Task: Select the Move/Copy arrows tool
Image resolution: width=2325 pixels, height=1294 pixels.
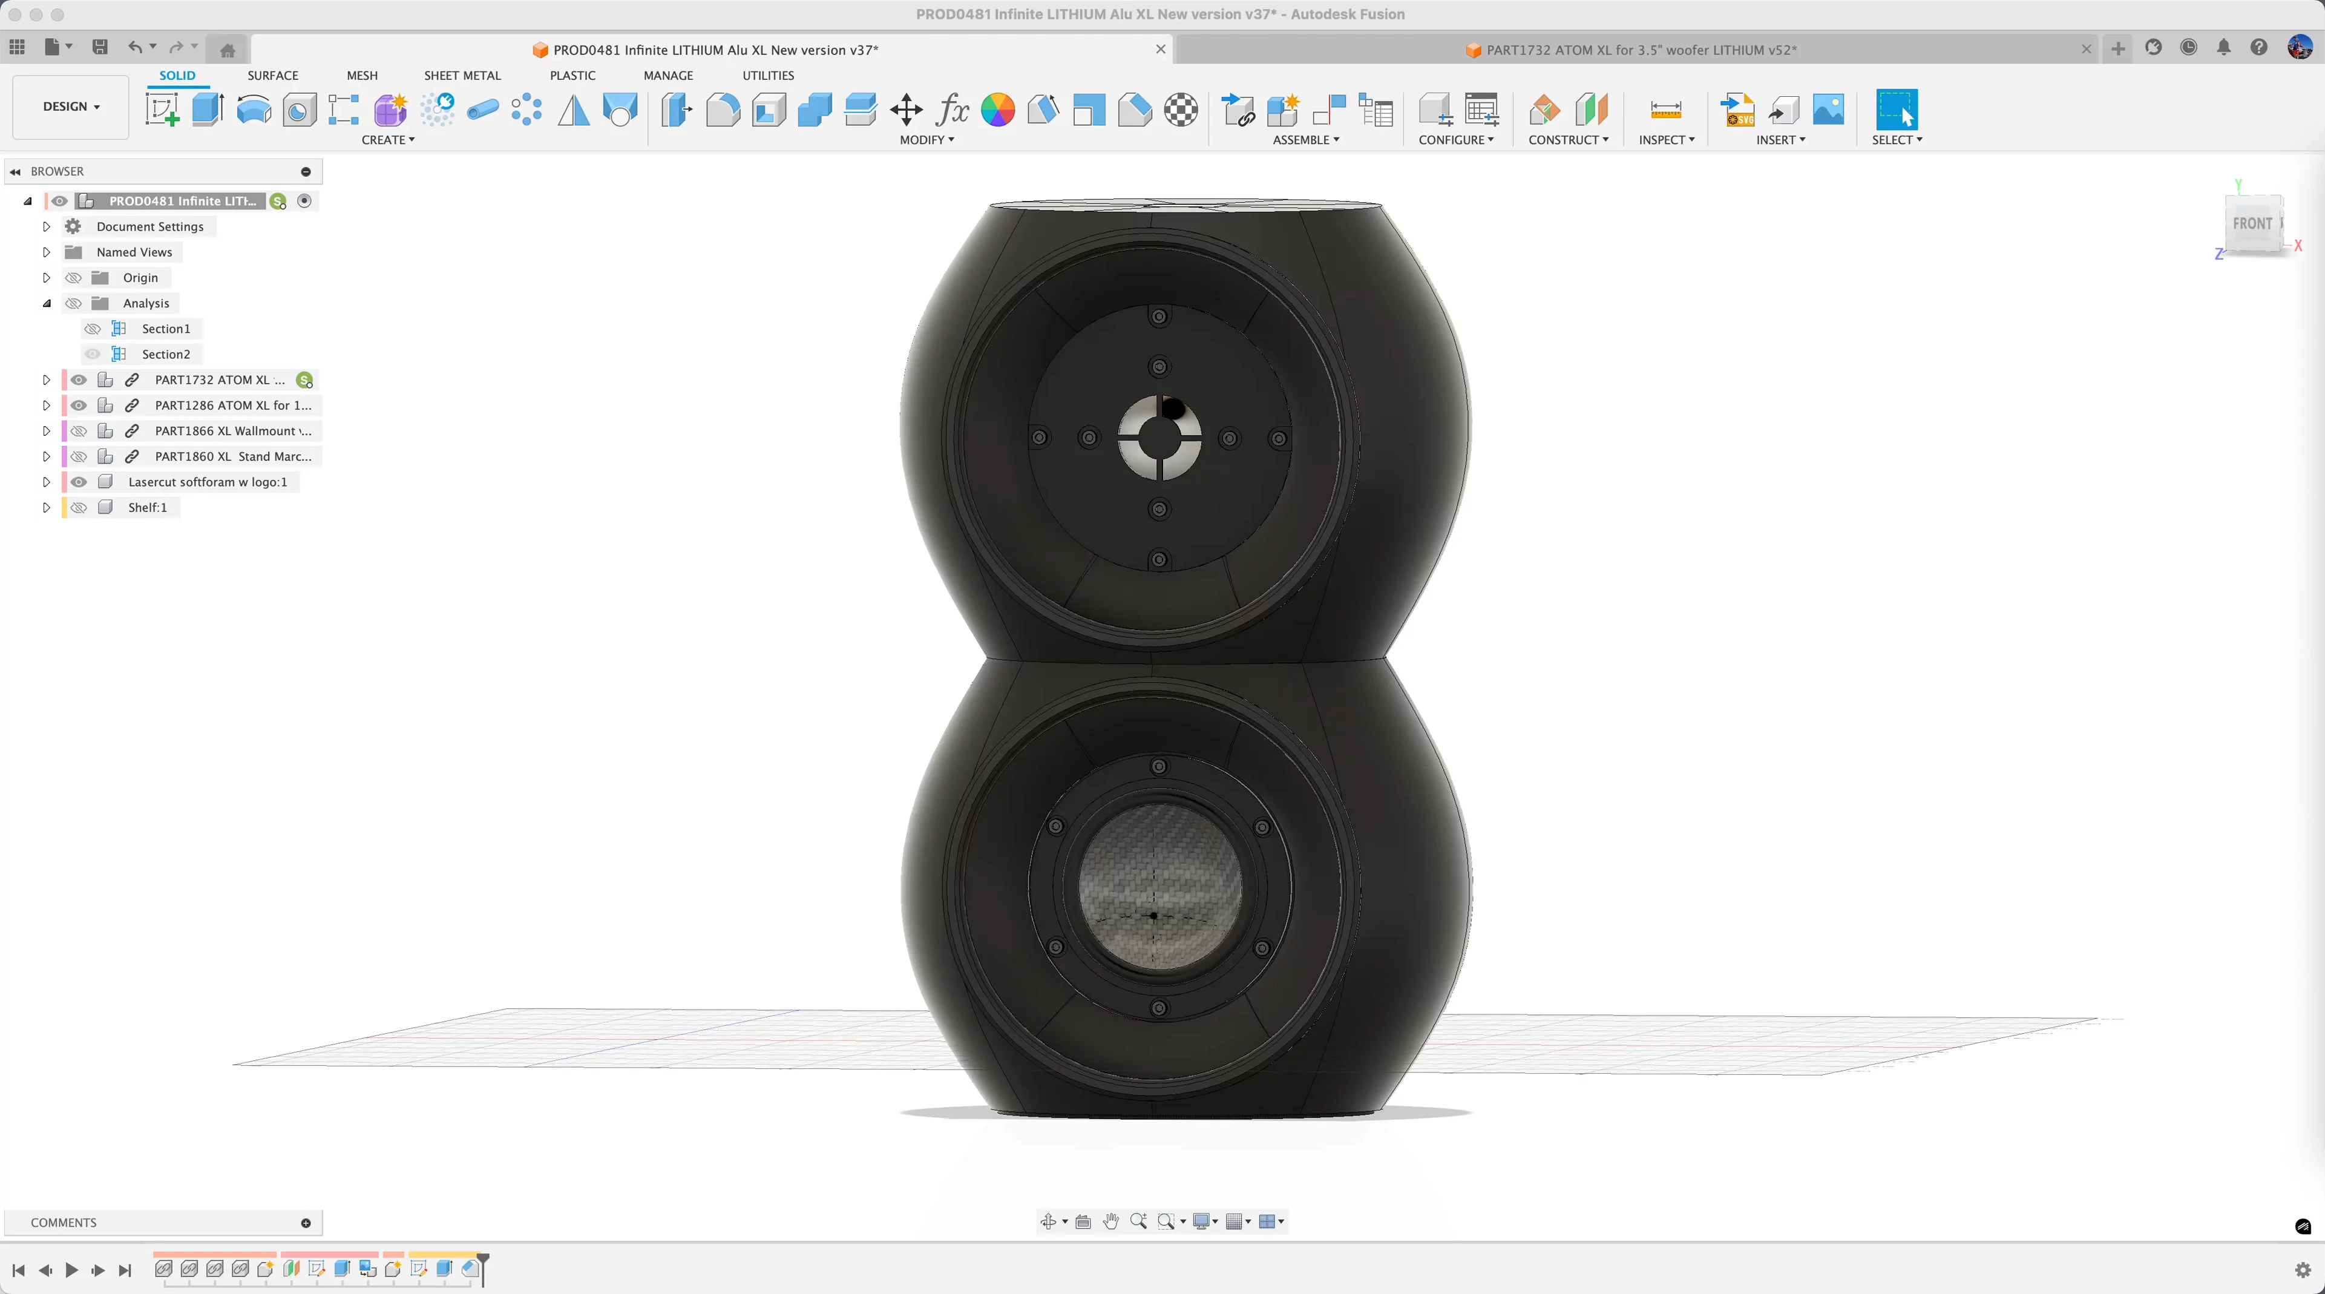Action: click(905, 110)
